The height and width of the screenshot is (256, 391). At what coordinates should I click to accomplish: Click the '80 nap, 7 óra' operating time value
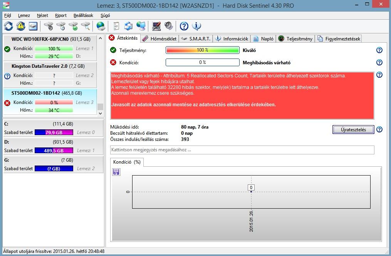(195, 127)
